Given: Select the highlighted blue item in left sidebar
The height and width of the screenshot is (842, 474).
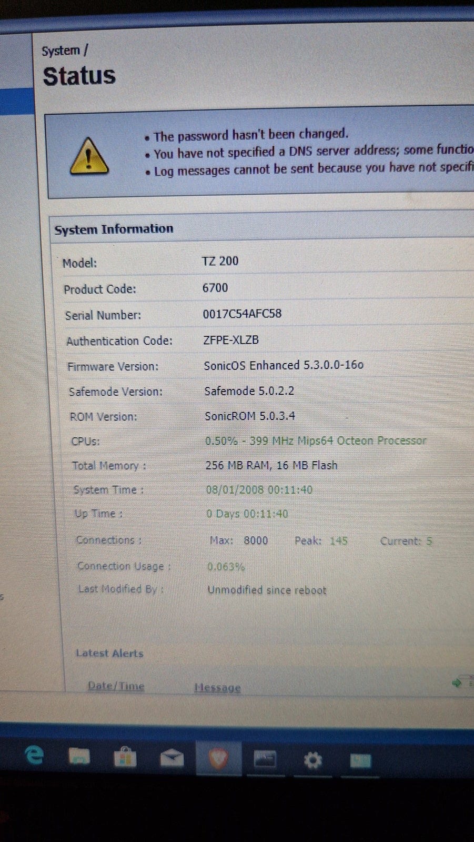Looking at the screenshot, I should (17, 102).
